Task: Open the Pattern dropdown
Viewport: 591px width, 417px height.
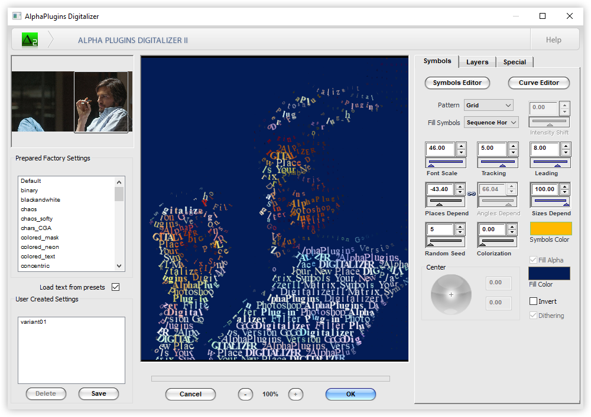Action: coord(489,106)
